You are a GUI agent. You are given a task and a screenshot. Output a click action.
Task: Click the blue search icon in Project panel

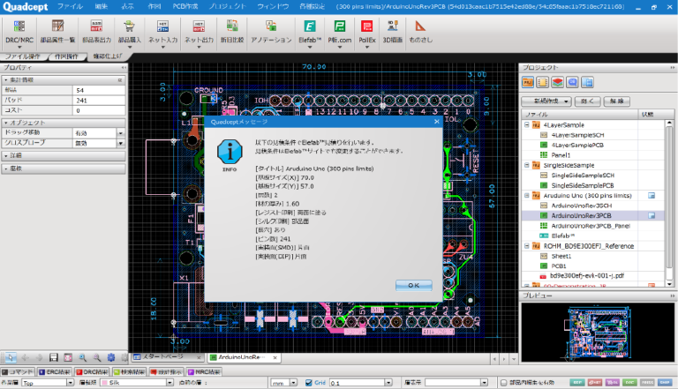tap(572, 82)
